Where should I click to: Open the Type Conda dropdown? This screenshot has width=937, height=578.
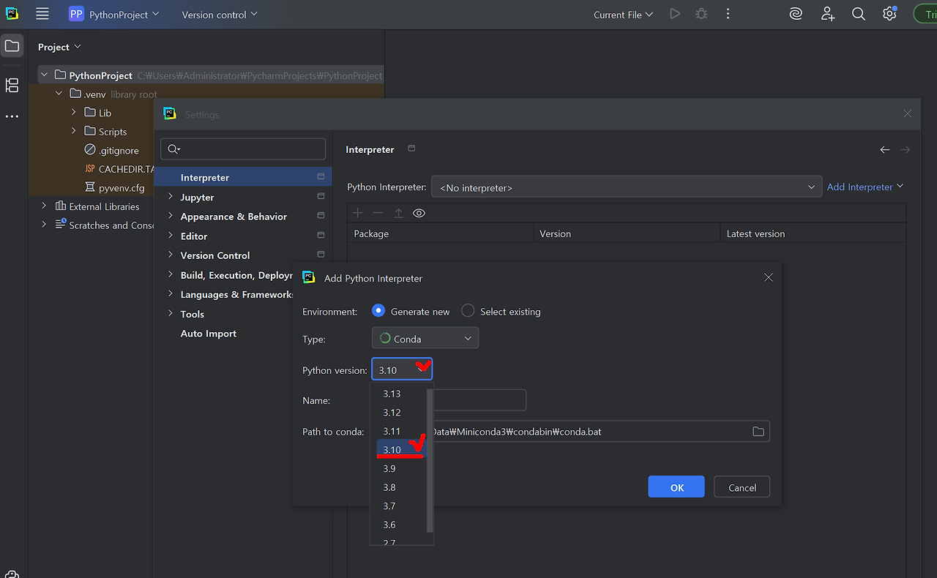pos(425,338)
